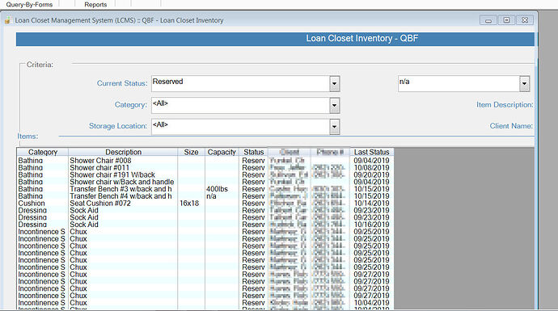Screen dimensions: 558x311
Task: Click the Current Status label
Action: 122,83
